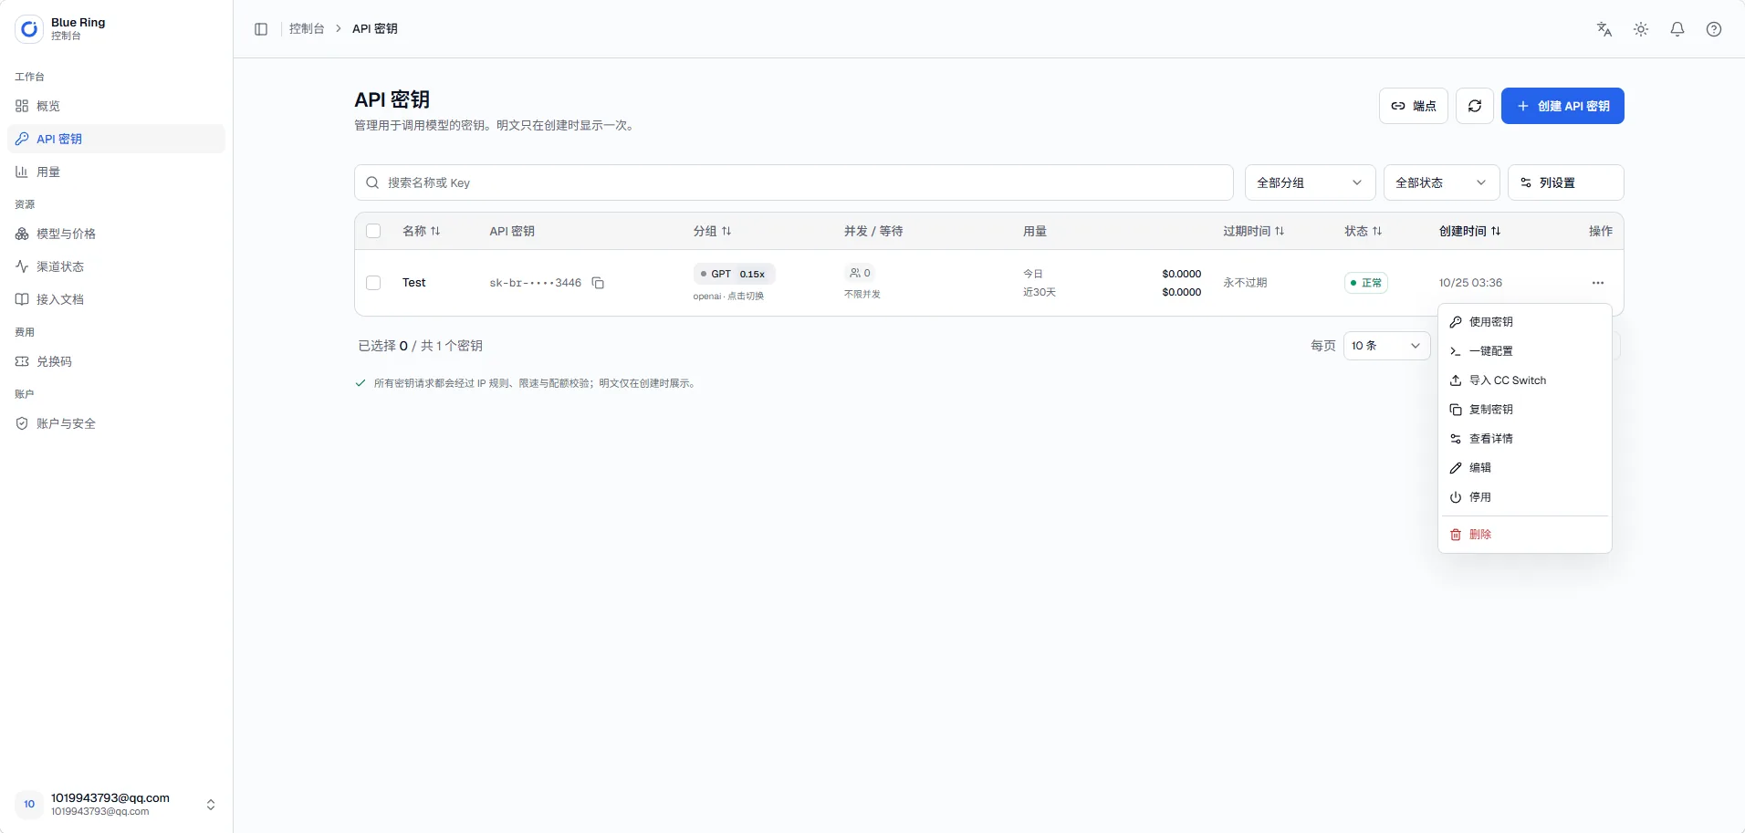Click the 搜索名称或 Key search field
1745x833 pixels.
tap(793, 182)
